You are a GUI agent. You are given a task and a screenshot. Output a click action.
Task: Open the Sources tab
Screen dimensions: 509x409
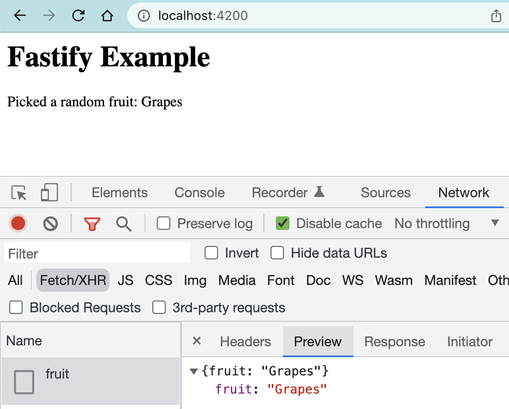386,193
